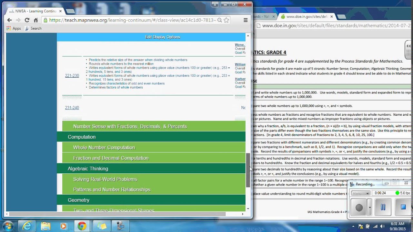Open a new tab in the NWEA window

click(70, 11)
